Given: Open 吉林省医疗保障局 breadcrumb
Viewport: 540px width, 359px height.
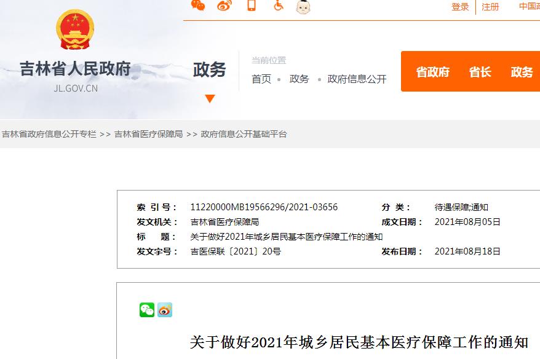Looking at the screenshot, I should pyautogui.click(x=148, y=134).
